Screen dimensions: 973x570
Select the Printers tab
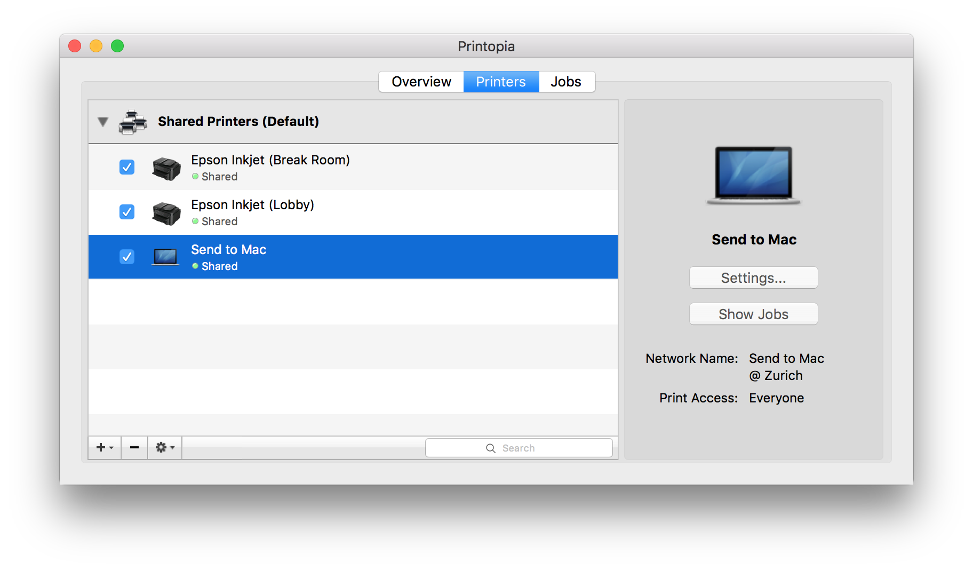501,82
